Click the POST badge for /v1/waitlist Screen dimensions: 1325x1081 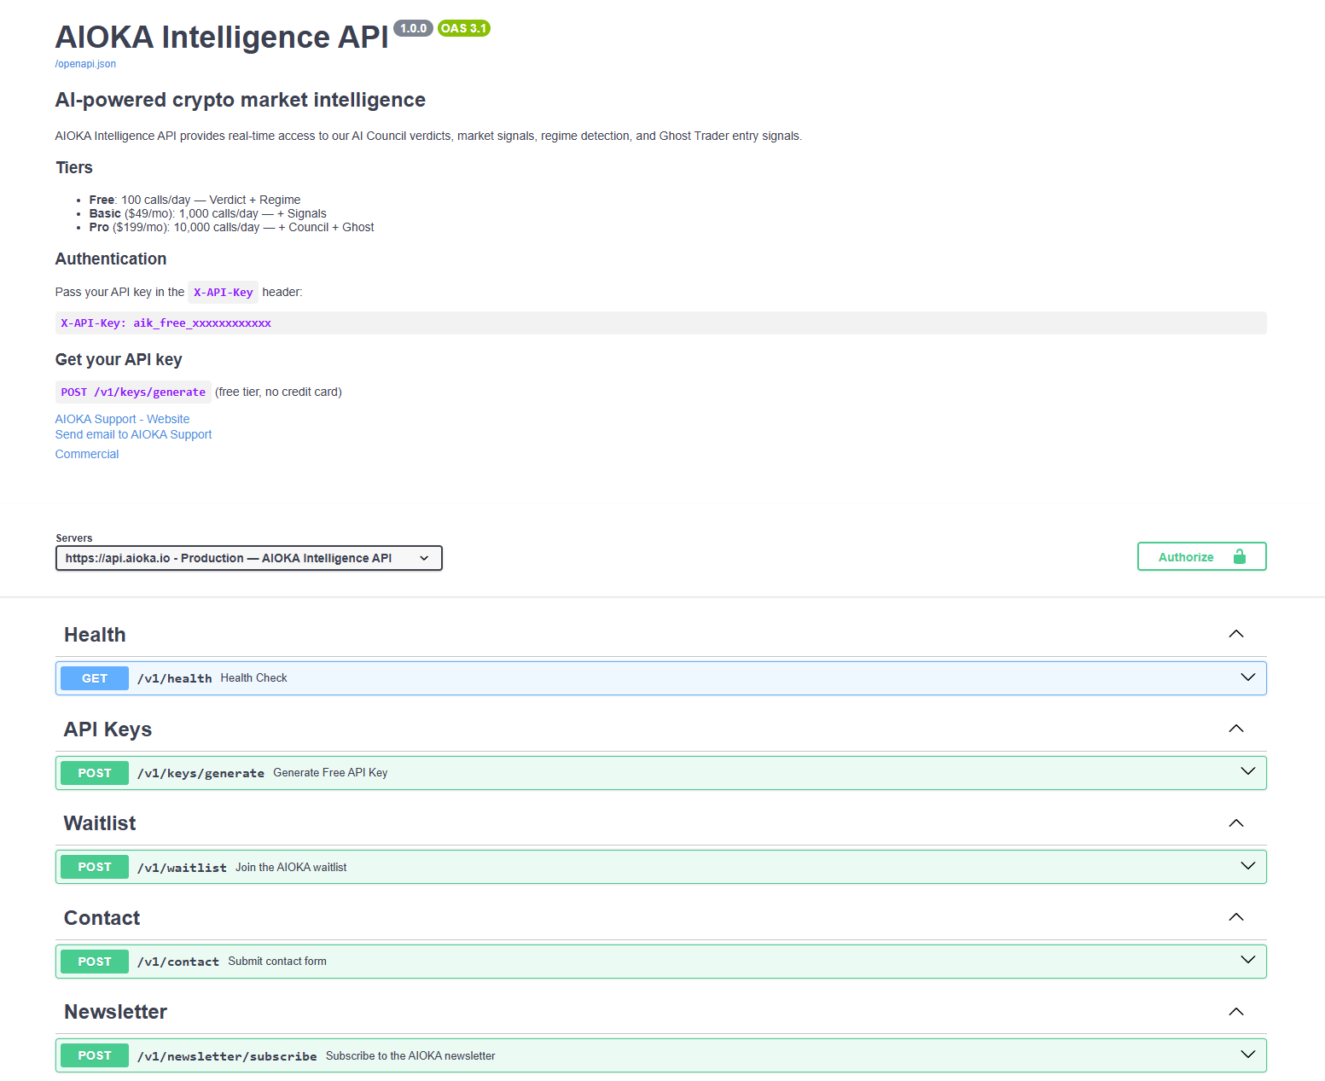click(x=95, y=867)
